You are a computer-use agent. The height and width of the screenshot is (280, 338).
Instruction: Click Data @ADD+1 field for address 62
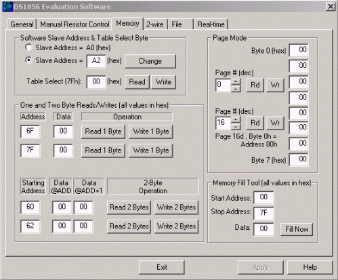tap(83, 226)
